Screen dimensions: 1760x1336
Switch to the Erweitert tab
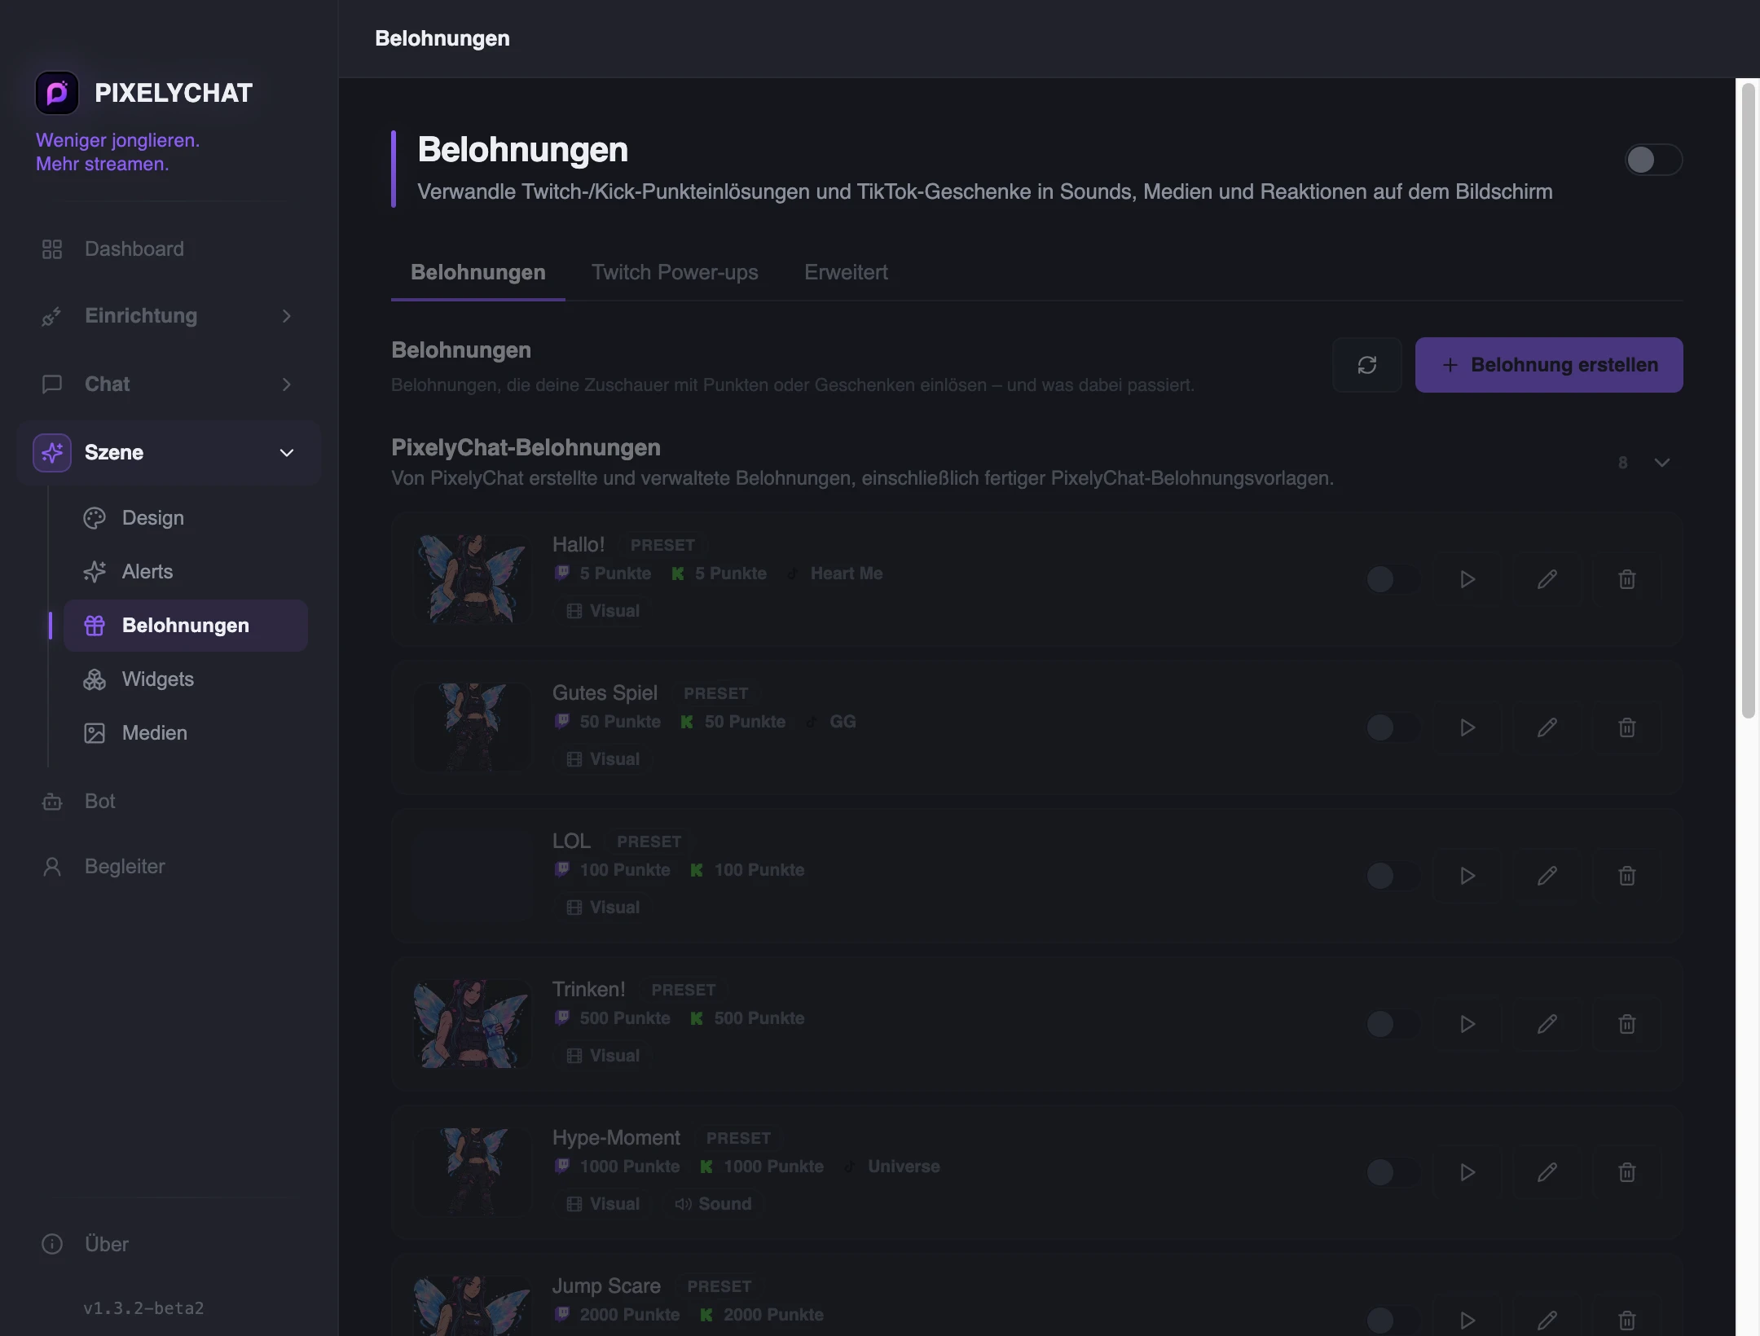pyautogui.click(x=846, y=272)
